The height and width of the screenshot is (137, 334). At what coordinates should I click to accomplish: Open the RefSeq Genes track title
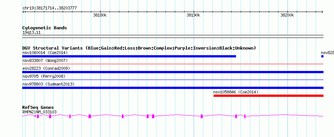point(38,107)
